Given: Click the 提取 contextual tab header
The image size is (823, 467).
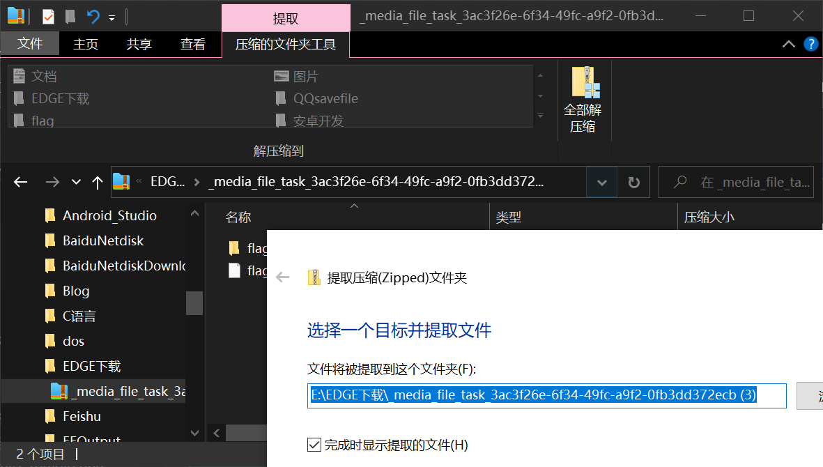Looking at the screenshot, I should point(286,18).
